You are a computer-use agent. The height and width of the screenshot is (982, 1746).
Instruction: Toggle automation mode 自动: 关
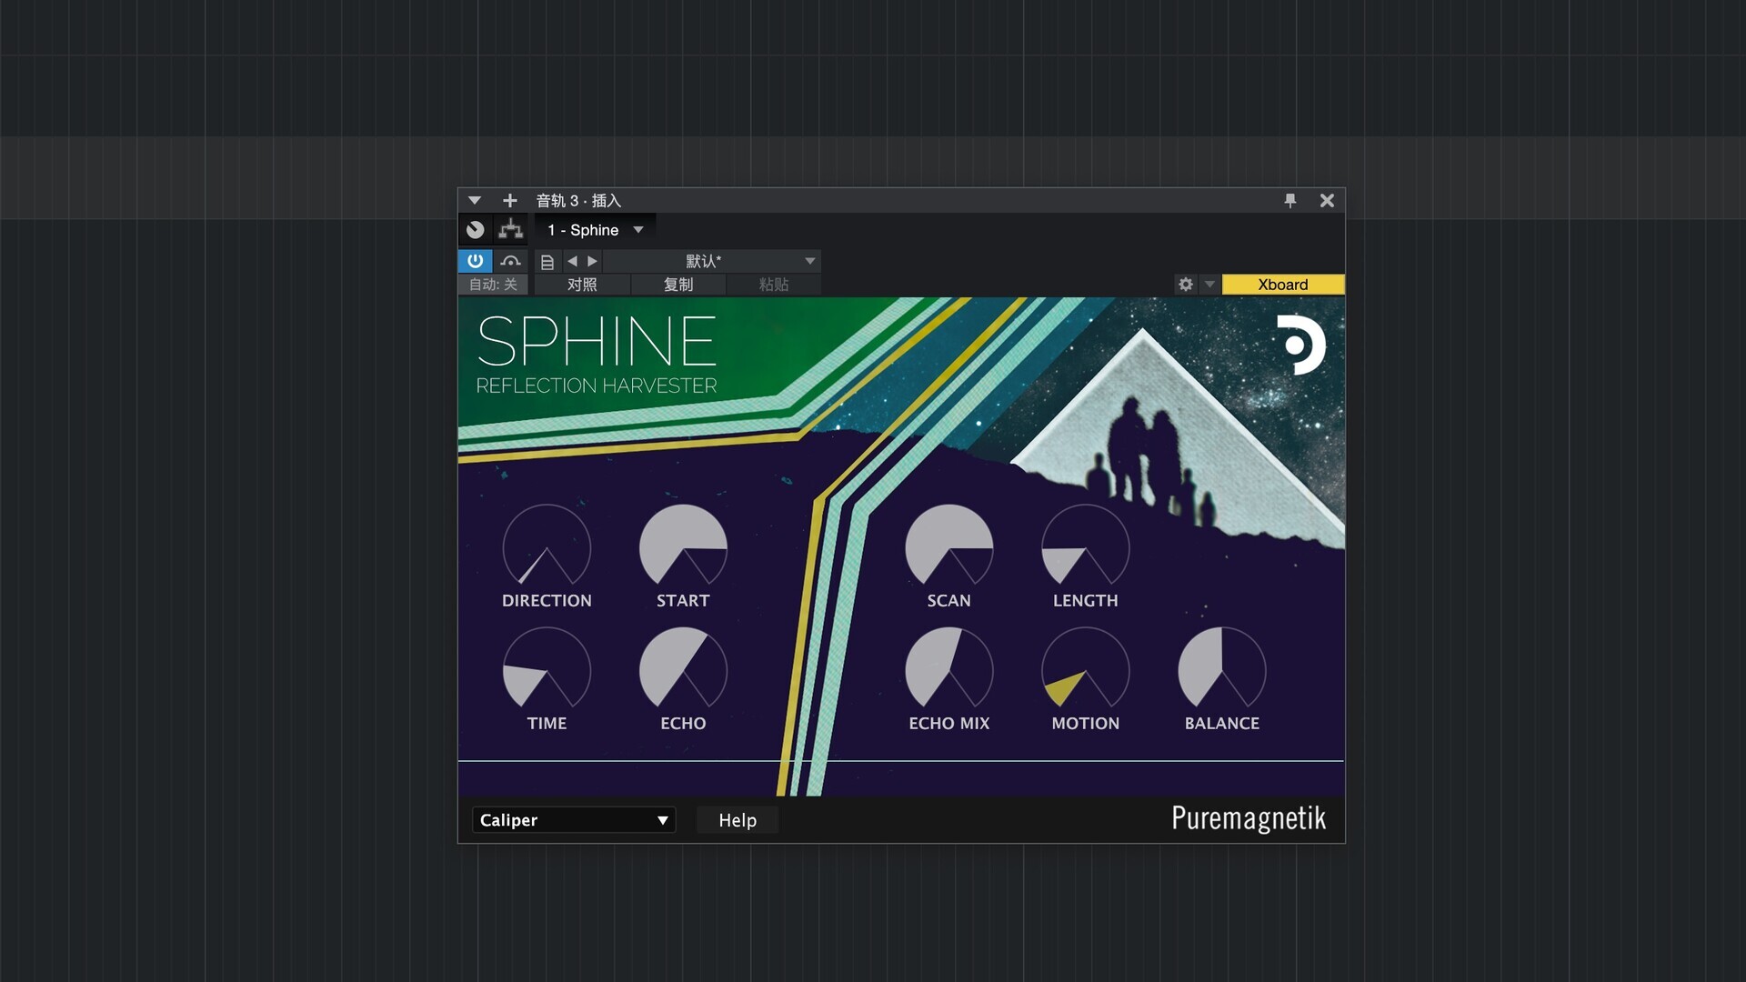[x=493, y=285]
